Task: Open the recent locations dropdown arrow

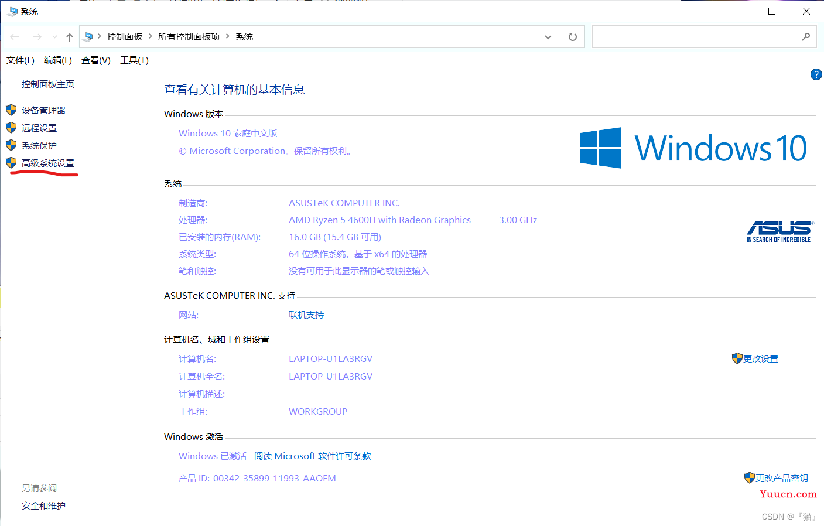Action: tap(54, 37)
